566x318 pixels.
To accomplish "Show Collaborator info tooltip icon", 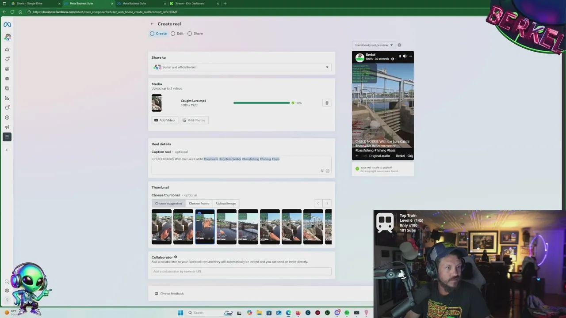I will tap(176, 257).
